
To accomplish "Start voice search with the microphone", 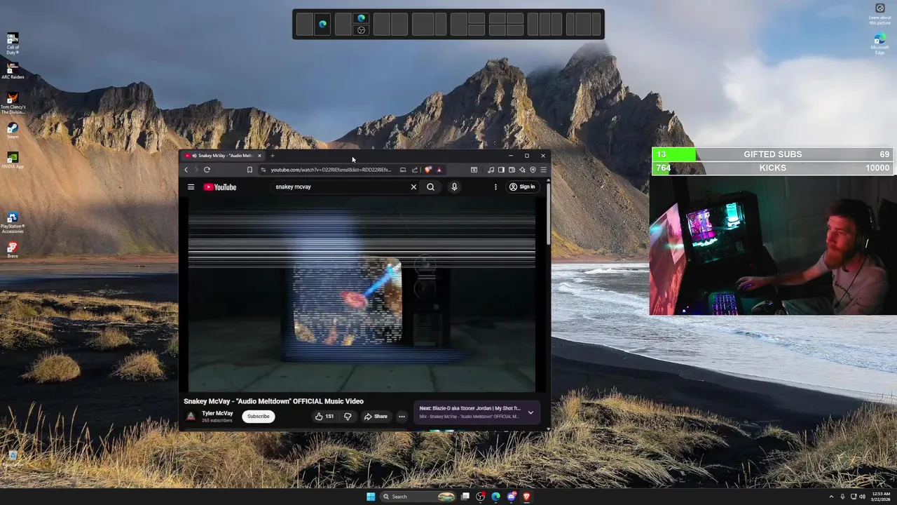I will [454, 187].
